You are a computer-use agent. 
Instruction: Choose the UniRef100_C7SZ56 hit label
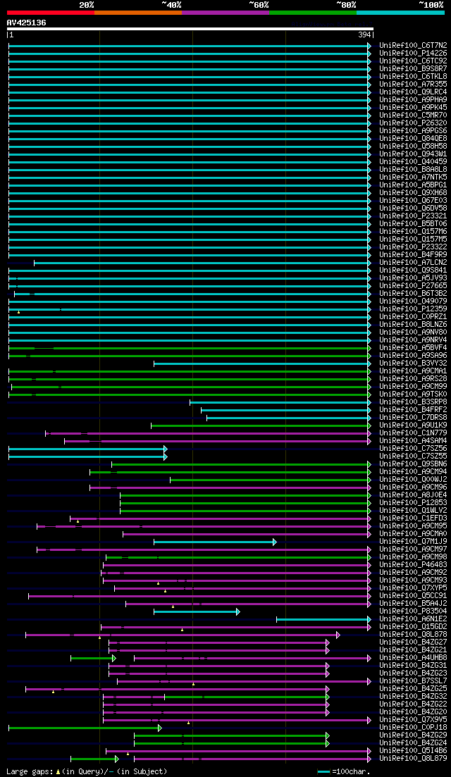coord(413,449)
